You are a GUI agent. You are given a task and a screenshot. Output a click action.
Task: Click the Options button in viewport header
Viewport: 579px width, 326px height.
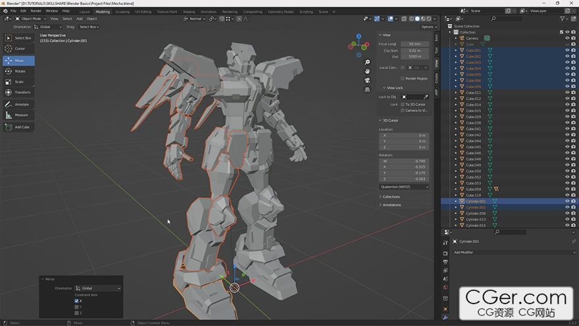tap(428, 27)
